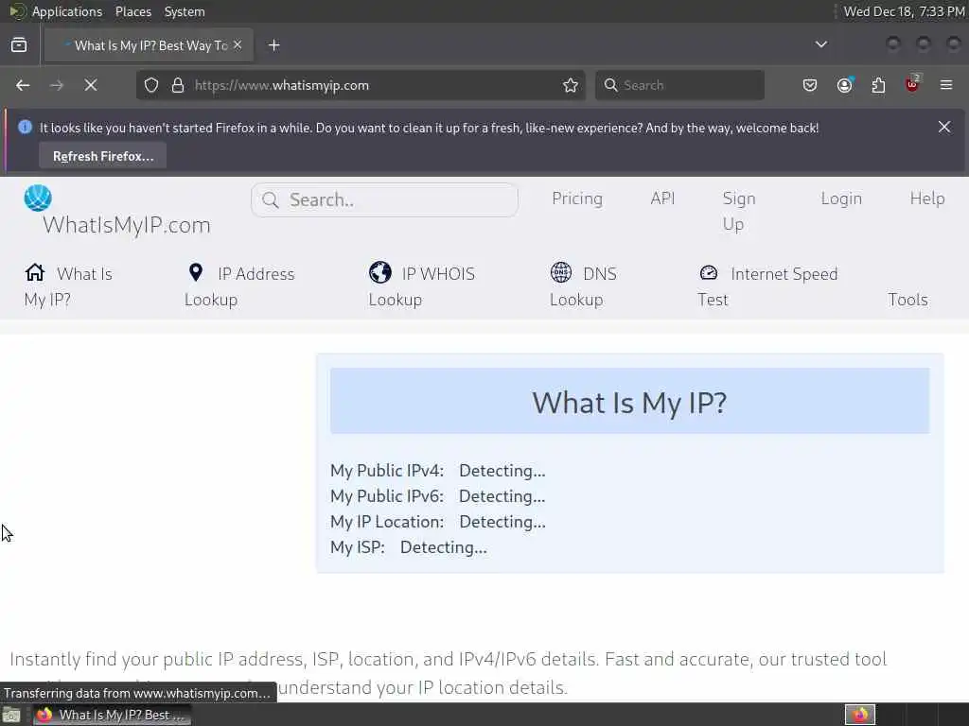
Task: Open the Pricing link
Action: click(577, 199)
